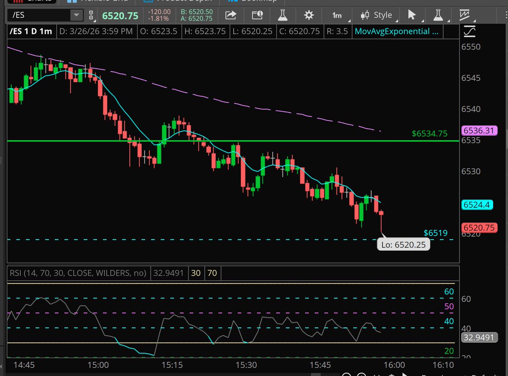Click the $6534.75 green price level label
508x376 pixels.
coord(430,134)
